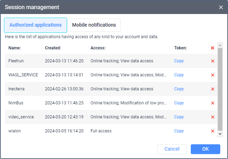
Task: Select the Authorized applications tab
Action: click(x=35, y=25)
